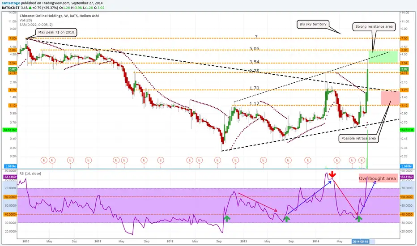The width and height of the screenshot is (417, 246).
Task: Click the 2013 label on the time axis
Action: 243,242
